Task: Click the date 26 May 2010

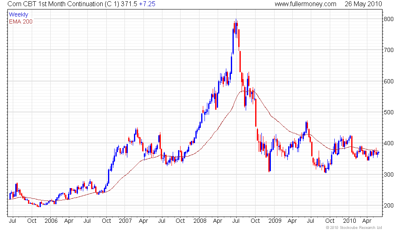Action: 363,4
